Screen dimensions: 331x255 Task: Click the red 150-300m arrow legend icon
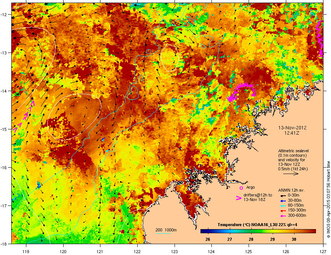pos(283,211)
